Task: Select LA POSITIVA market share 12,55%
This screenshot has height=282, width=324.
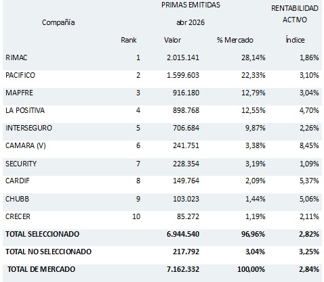Action: (253, 110)
